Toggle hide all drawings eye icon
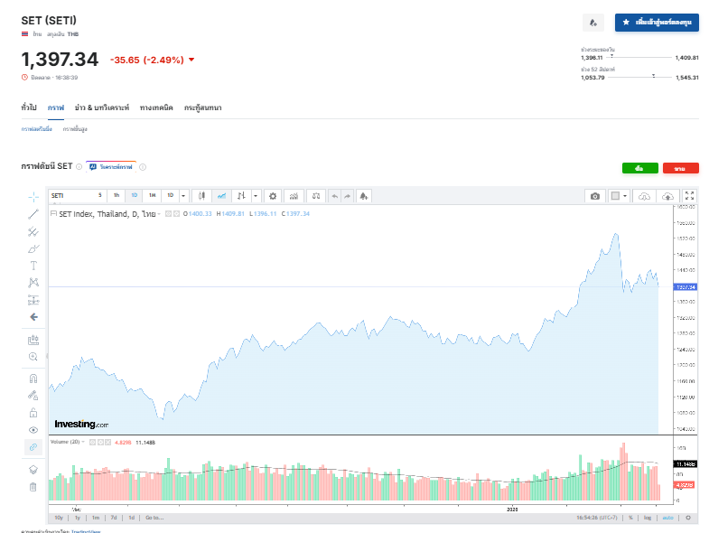The image size is (709, 533). [33, 430]
